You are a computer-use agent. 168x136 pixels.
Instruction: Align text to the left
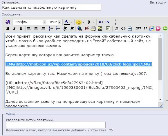point(29,29)
